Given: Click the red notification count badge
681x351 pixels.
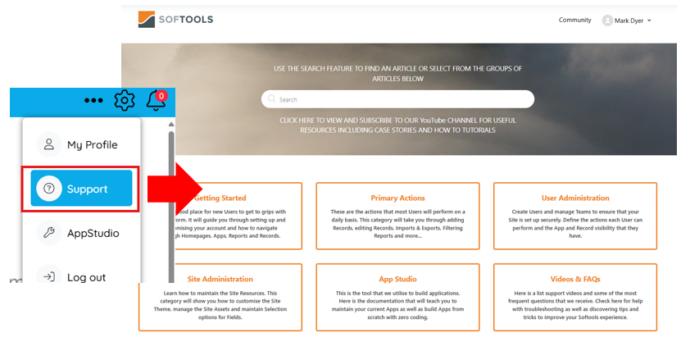Looking at the screenshot, I should pyautogui.click(x=161, y=96).
